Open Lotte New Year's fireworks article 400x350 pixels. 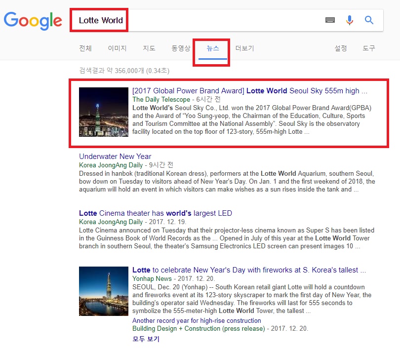click(249, 270)
